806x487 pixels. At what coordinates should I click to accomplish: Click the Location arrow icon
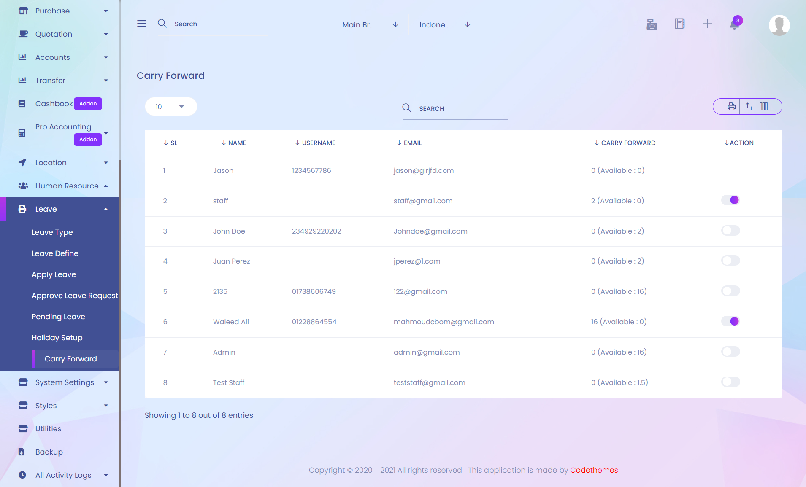point(22,162)
